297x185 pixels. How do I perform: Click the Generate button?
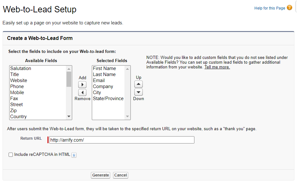tap(100, 175)
